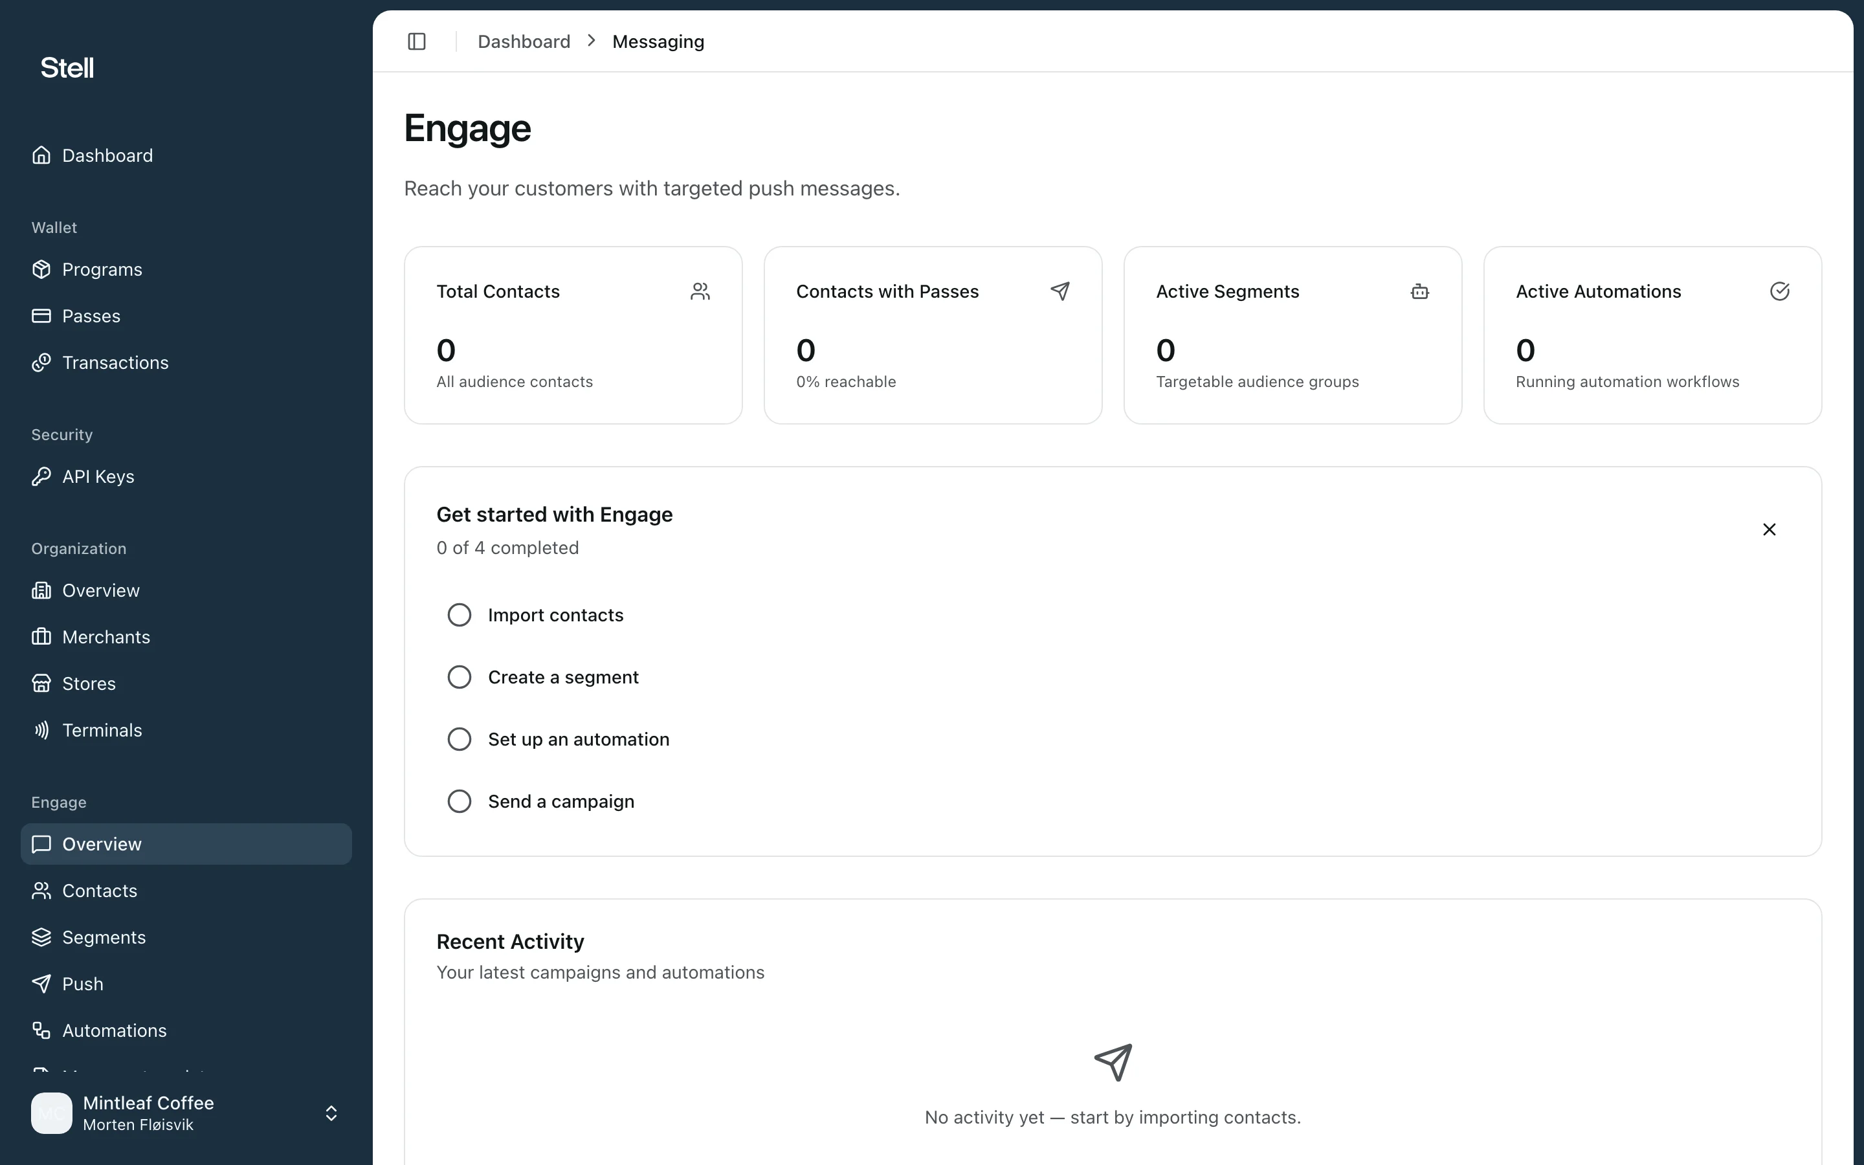1864x1165 pixels.
Task: Click the Create a segment label
Action: tap(563, 677)
